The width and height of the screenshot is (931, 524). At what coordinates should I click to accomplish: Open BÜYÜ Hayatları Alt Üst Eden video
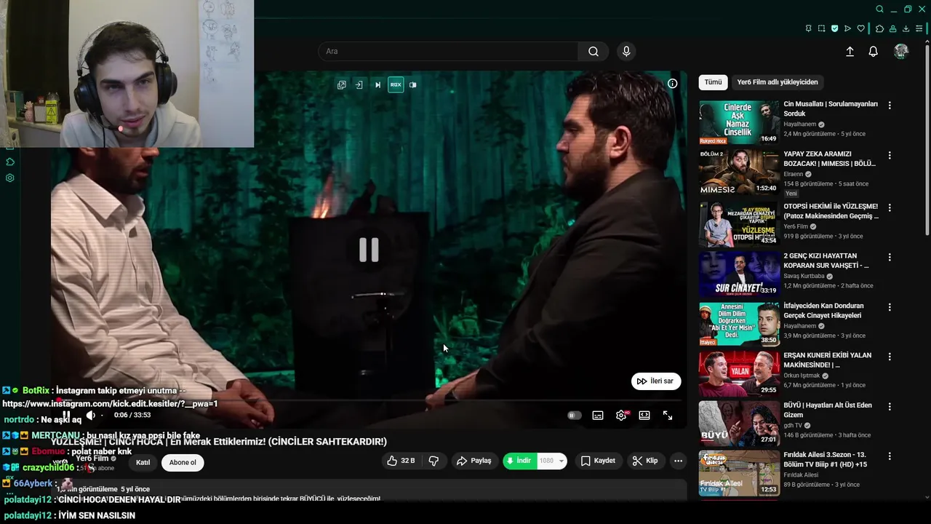(x=828, y=410)
